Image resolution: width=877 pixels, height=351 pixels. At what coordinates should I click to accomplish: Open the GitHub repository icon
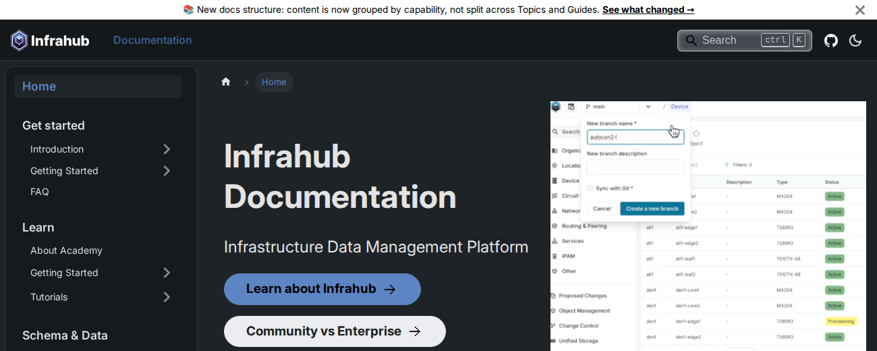831,40
